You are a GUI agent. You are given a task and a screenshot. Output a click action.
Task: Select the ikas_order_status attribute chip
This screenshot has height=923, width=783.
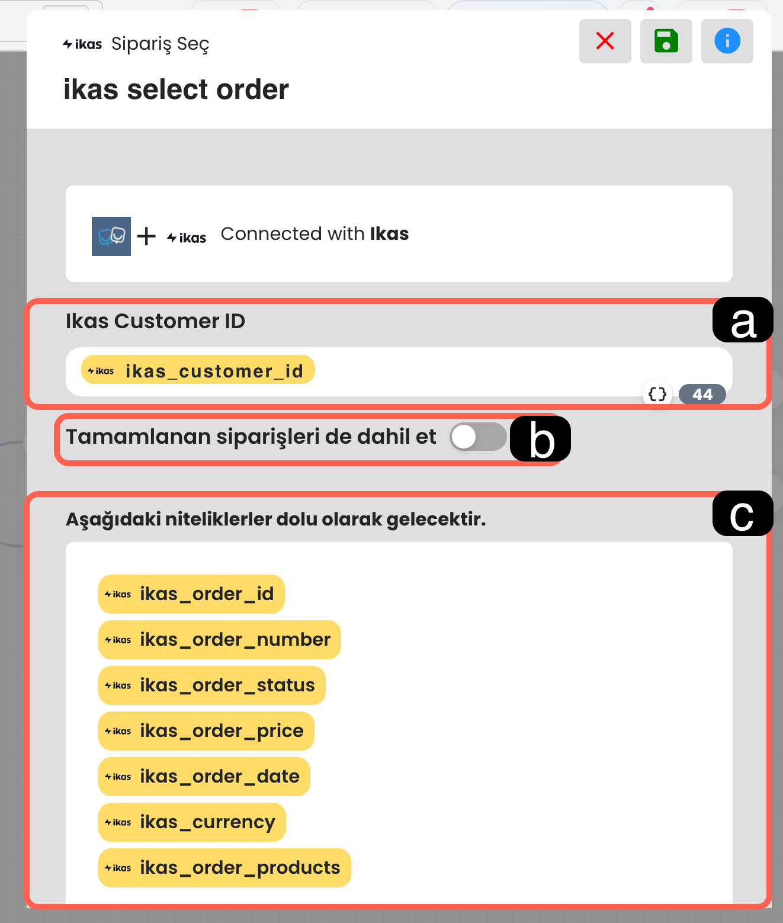click(x=211, y=685)
